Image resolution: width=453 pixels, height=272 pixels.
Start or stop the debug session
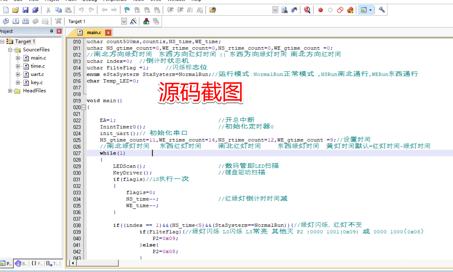[x=307, y=10]
